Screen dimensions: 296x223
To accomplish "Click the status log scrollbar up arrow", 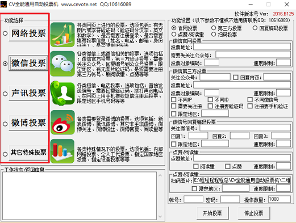I will [160, 175].
